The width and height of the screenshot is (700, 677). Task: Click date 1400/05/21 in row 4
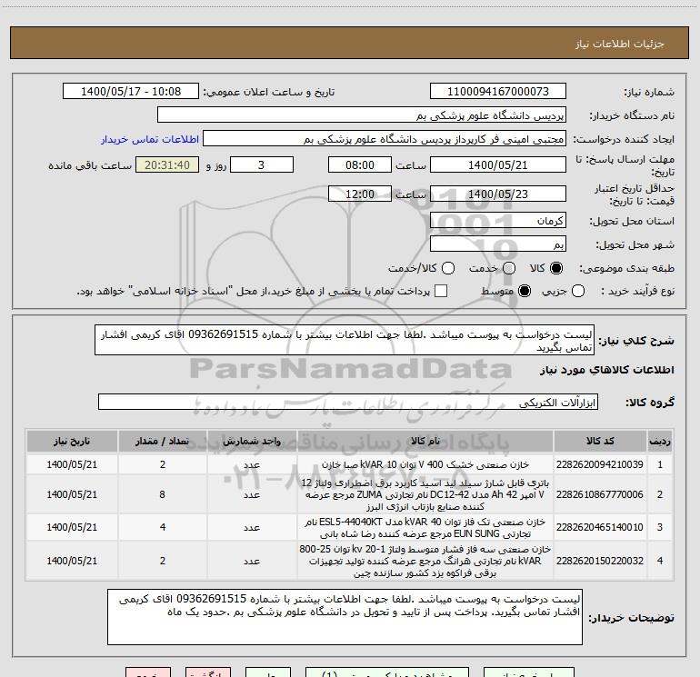pos(72,561)
